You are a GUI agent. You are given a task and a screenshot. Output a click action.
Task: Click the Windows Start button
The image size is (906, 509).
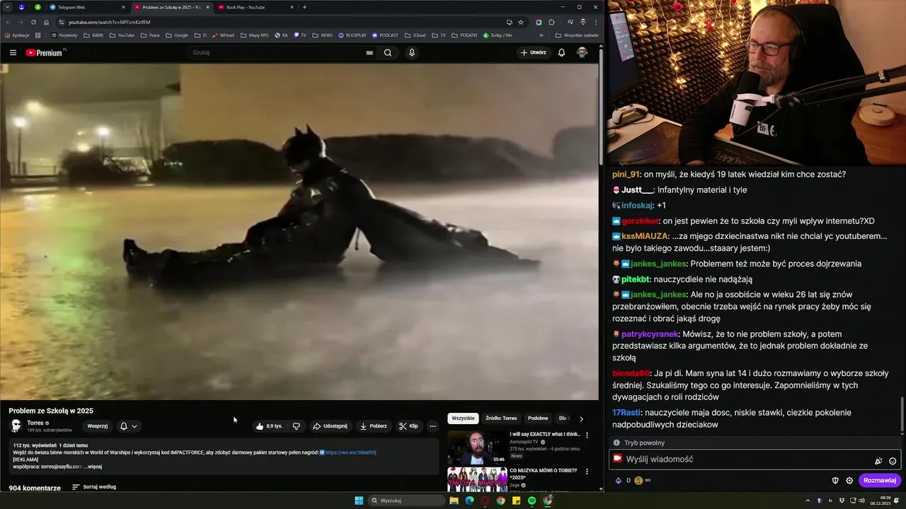click(359, 501)
